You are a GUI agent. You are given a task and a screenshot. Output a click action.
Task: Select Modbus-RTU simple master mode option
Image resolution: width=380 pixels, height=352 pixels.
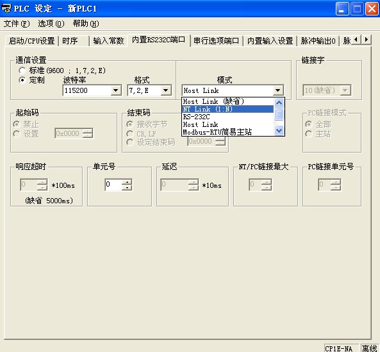(227, 132)
